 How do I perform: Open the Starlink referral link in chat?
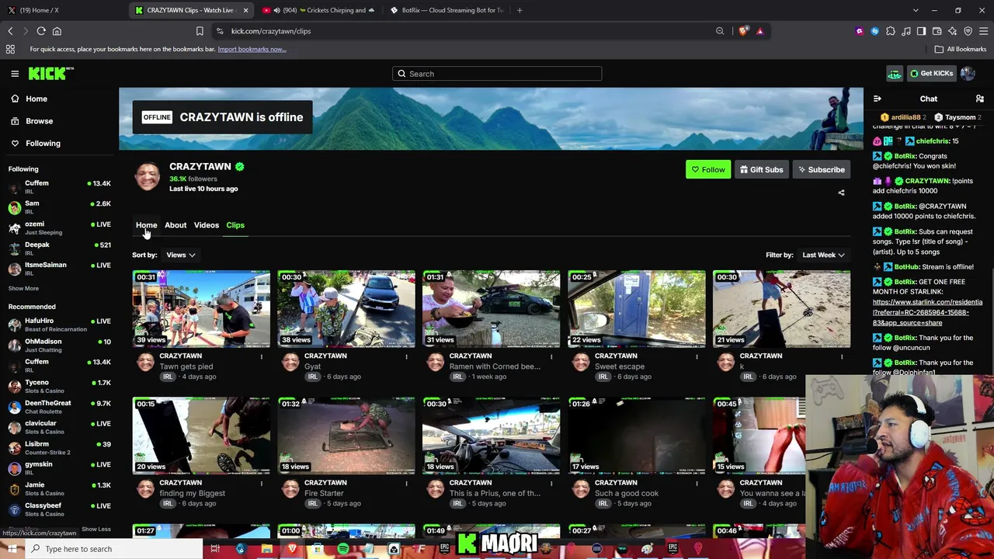(927, 312)
